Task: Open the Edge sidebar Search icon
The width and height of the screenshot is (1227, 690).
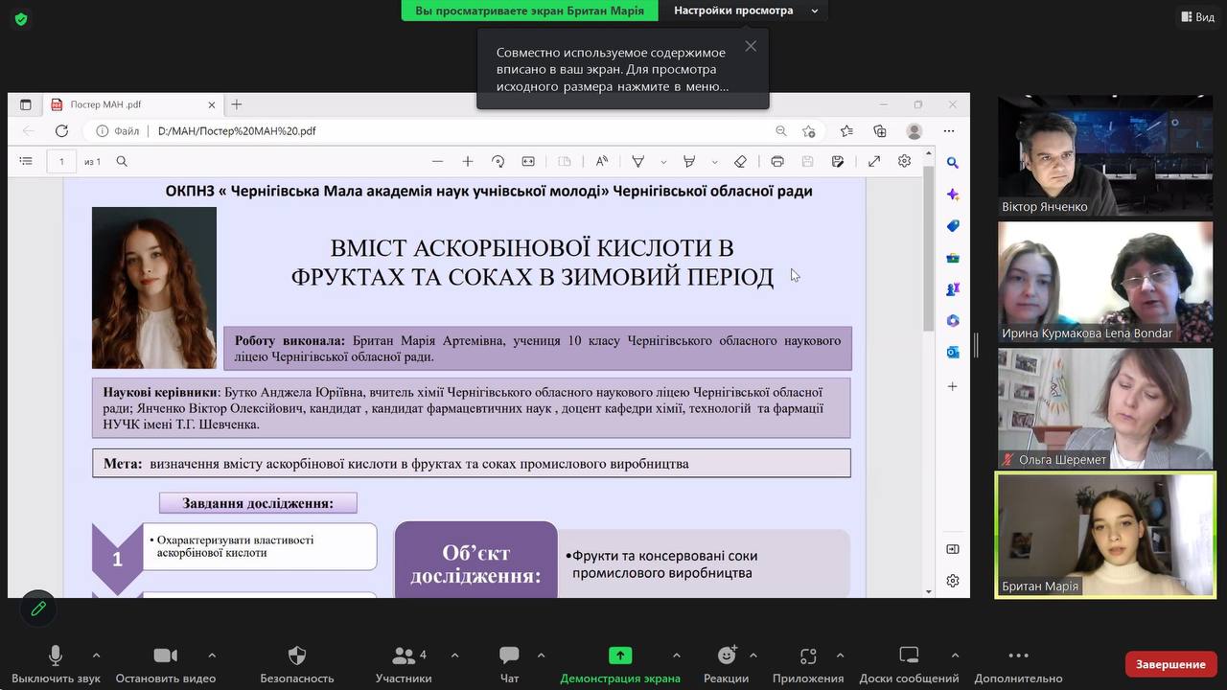Action: [x=953, y=163]
